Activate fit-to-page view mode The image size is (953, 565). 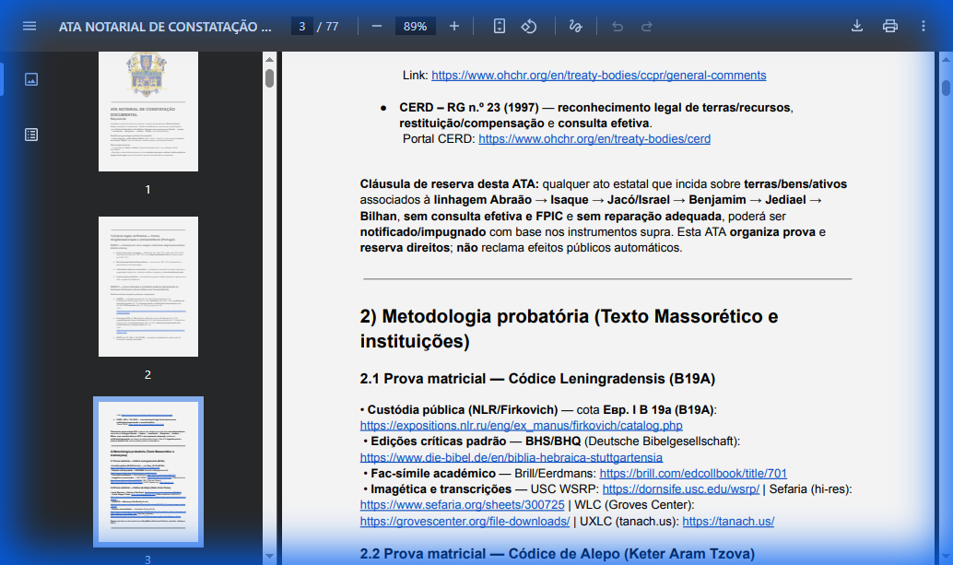click(498, 26)
